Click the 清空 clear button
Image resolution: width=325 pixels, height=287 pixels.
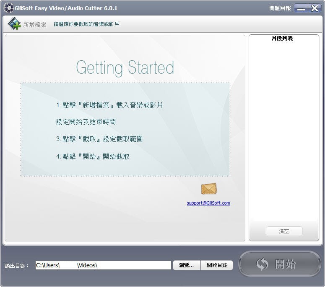pos(284,231)
